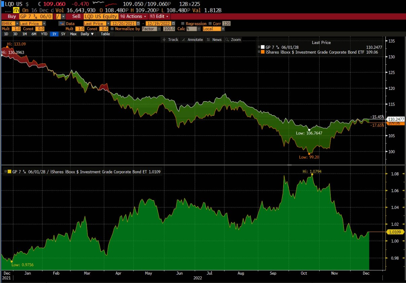The height and width of the screenshot is (283, 406).
Task: Select the 6M range tab
Action: click(x=34, y=34)
